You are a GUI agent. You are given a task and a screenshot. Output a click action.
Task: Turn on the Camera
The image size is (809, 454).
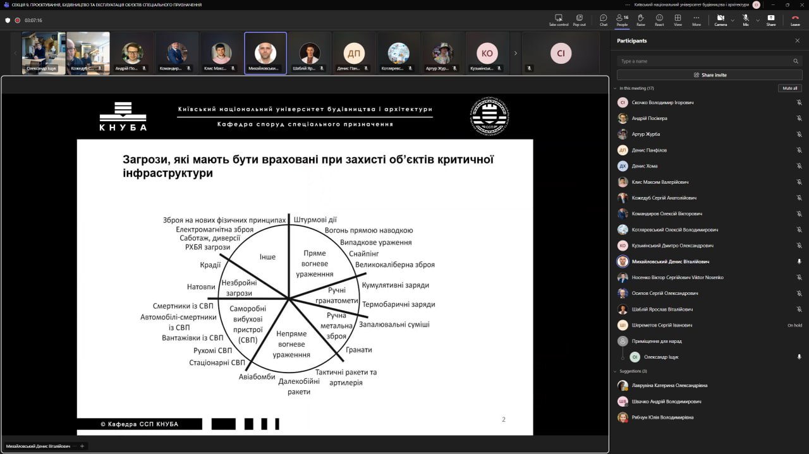721,20
